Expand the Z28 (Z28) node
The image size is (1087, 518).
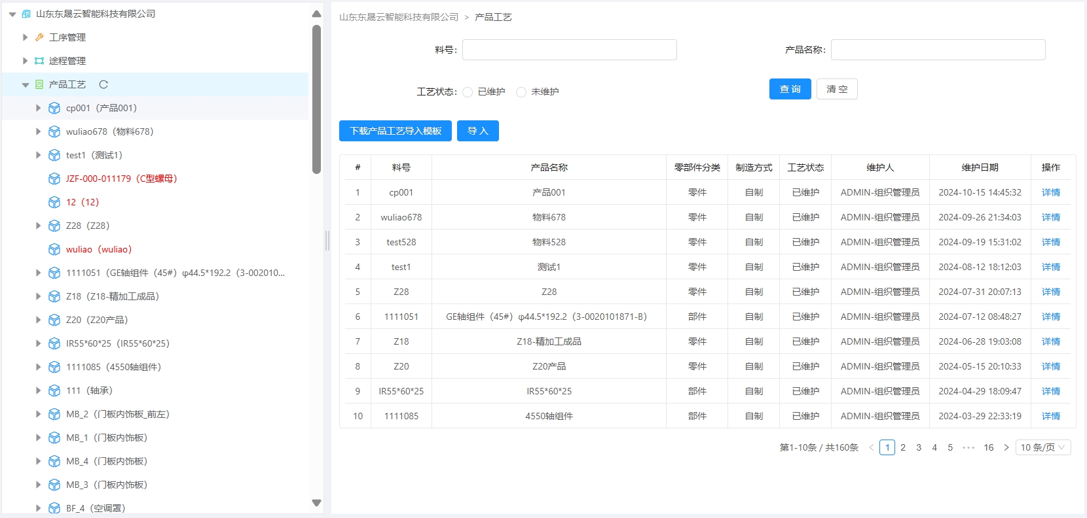[x=38, y=226]
